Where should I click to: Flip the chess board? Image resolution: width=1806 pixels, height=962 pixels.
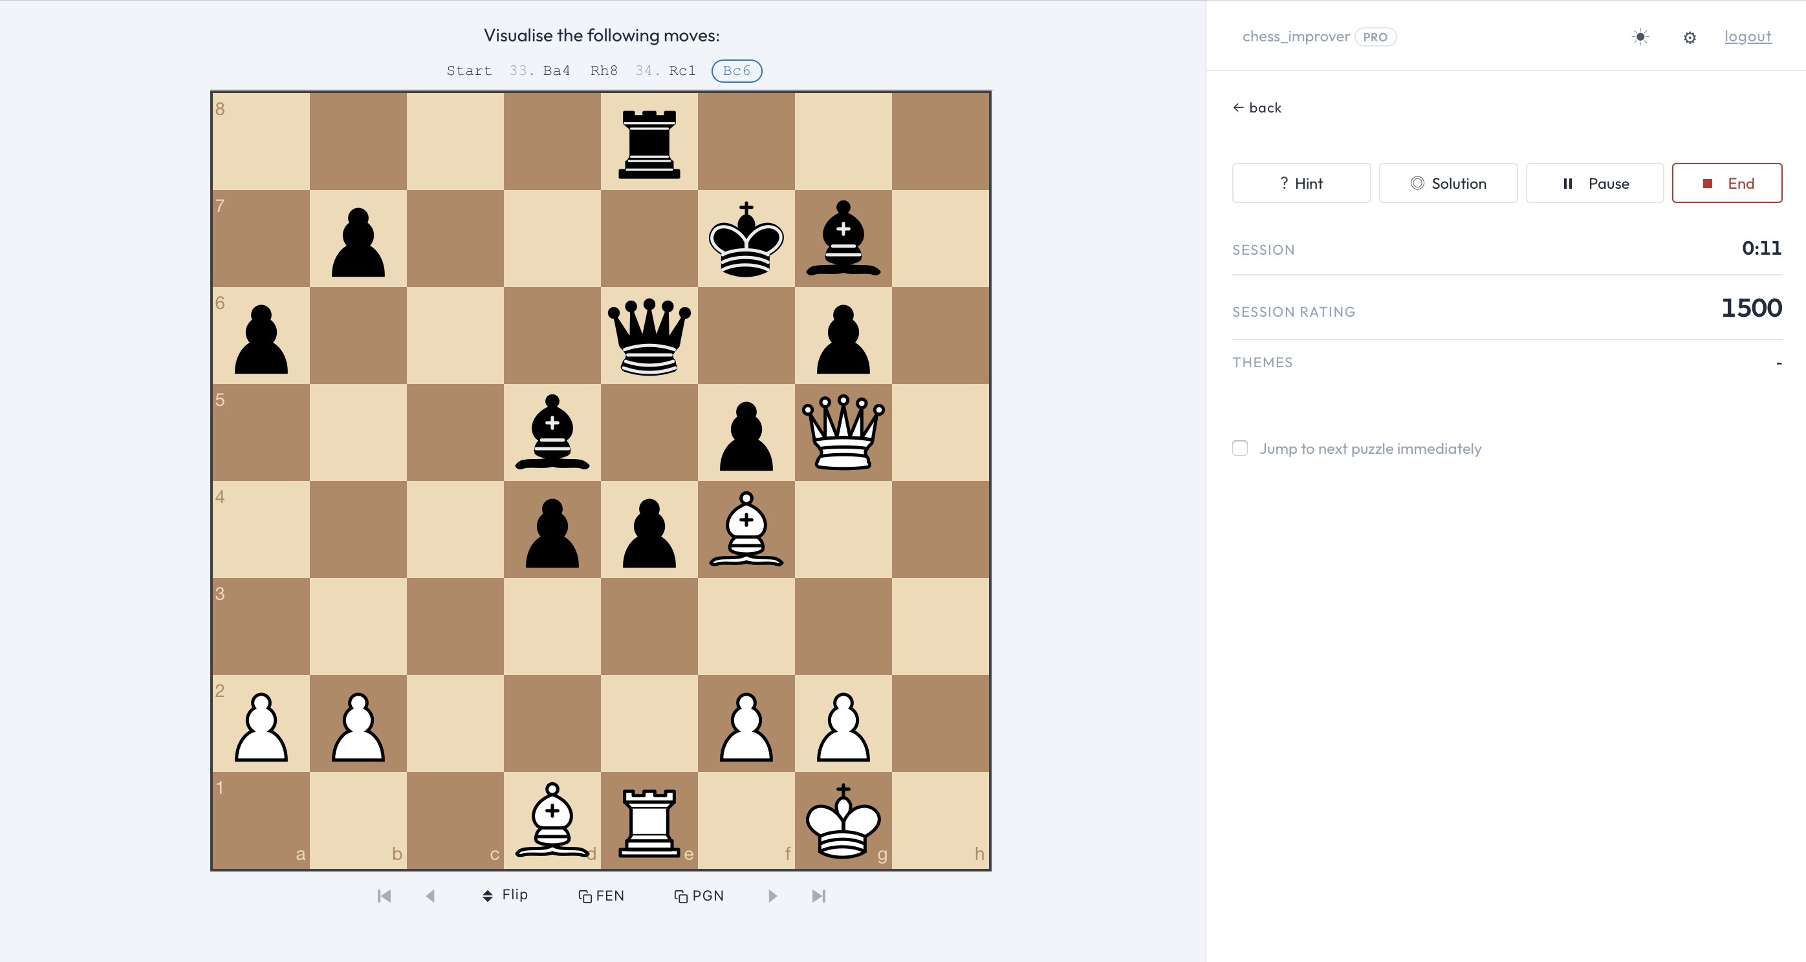click(505, 895)
